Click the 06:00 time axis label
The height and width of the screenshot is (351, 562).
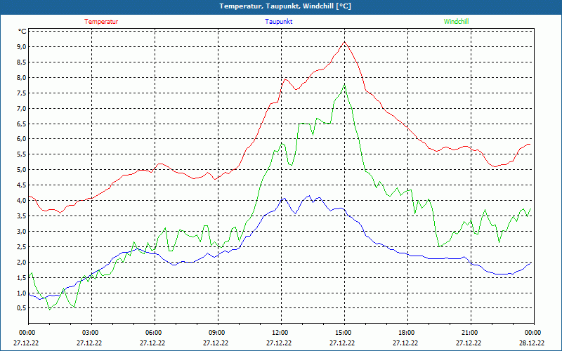tap(153, 333)
